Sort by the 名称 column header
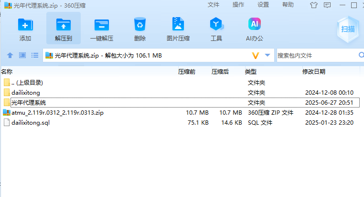The image size is (364, 197). pos(7,72)
